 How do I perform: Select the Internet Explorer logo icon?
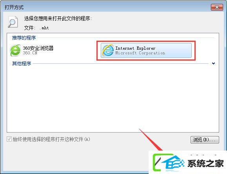coord(108,50)
